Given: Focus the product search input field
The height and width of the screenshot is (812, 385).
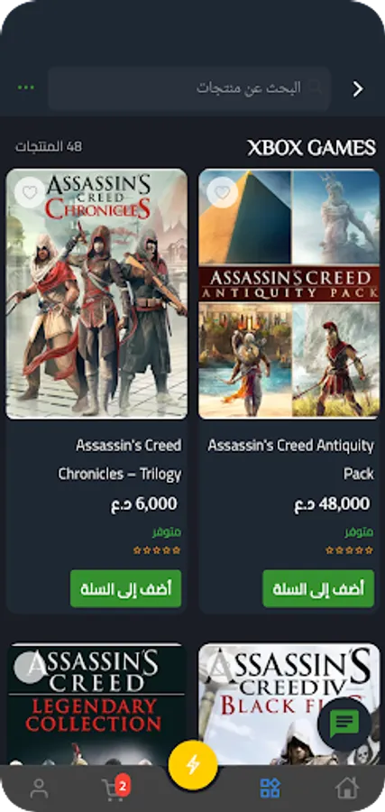Looking at the screenshot, I should [189, 88].
